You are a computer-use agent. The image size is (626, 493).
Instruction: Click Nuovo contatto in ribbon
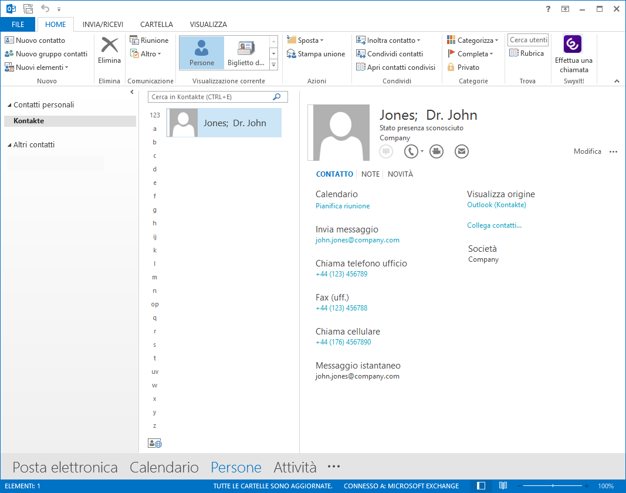[35, 40]
